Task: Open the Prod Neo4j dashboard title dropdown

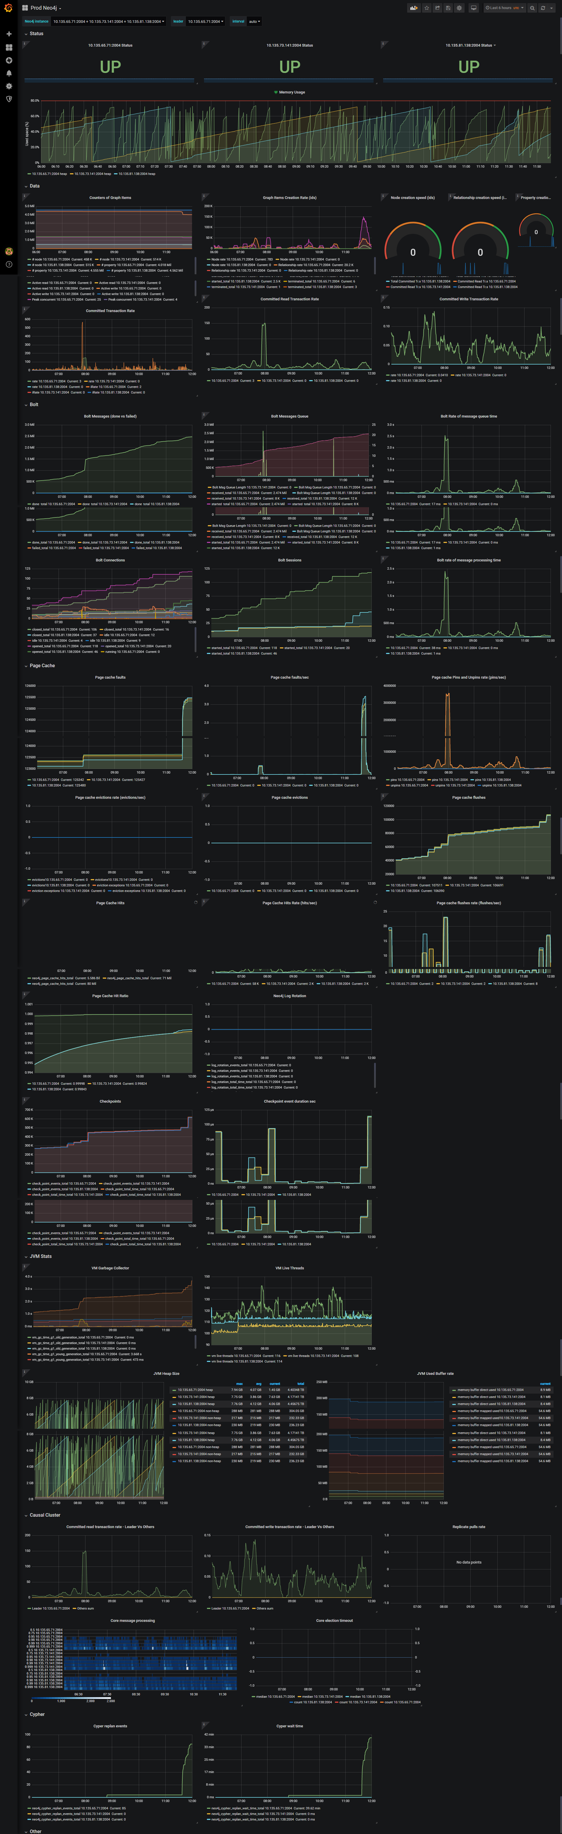Action: pyautogui.click(x=46, y=8)
